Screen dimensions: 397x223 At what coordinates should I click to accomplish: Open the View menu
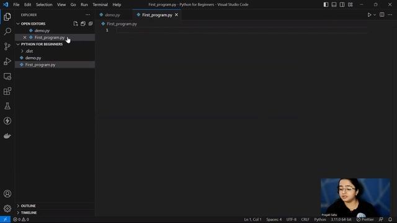[61, 4]
